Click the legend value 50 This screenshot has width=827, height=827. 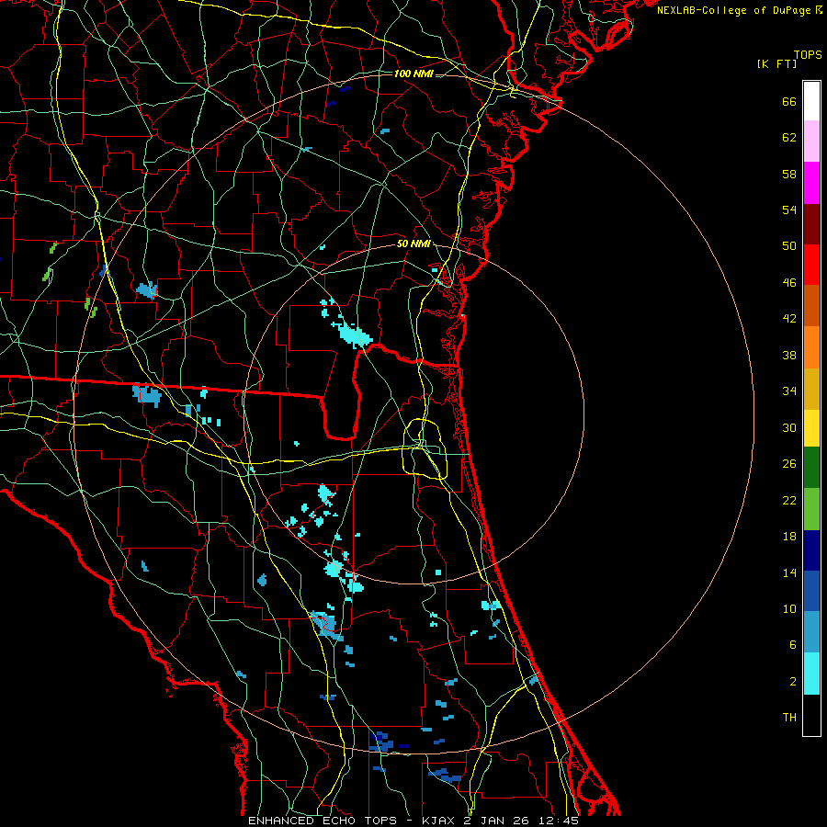tap(789, 246)
